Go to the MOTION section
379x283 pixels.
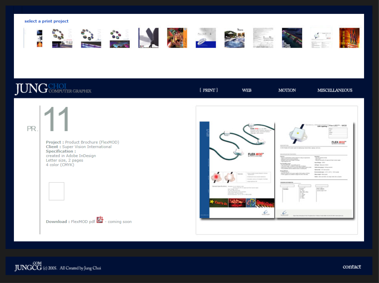(287, 90)
